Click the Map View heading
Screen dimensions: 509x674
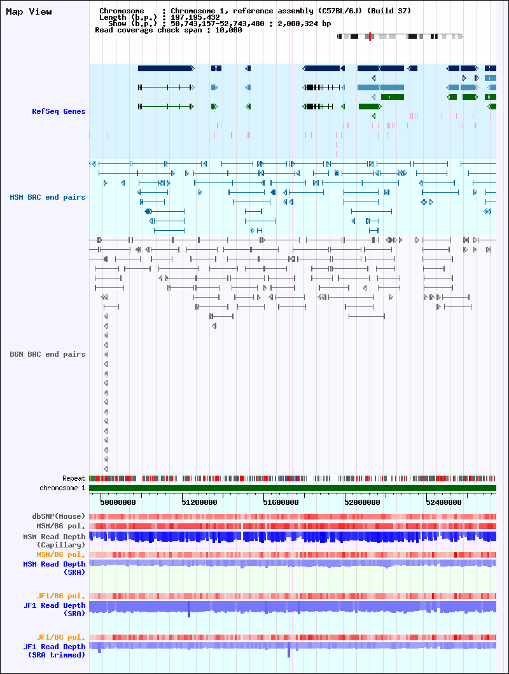point(29,12)
